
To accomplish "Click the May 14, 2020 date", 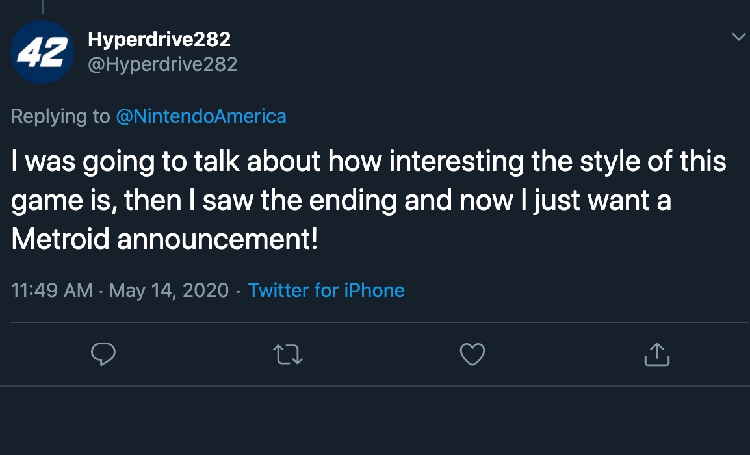I will pyautogui.click(x=169, y=290).
